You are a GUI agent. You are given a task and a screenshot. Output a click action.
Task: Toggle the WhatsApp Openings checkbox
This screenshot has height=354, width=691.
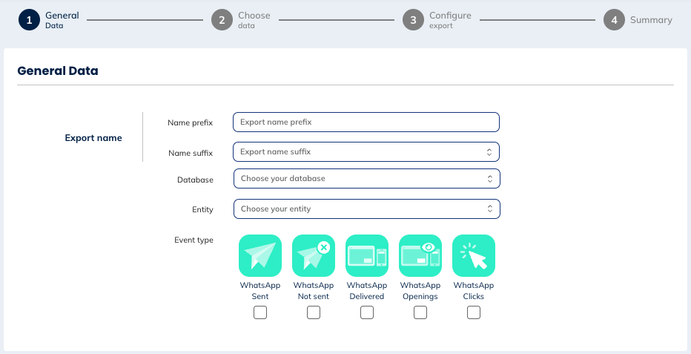click(x=420, y=312)
